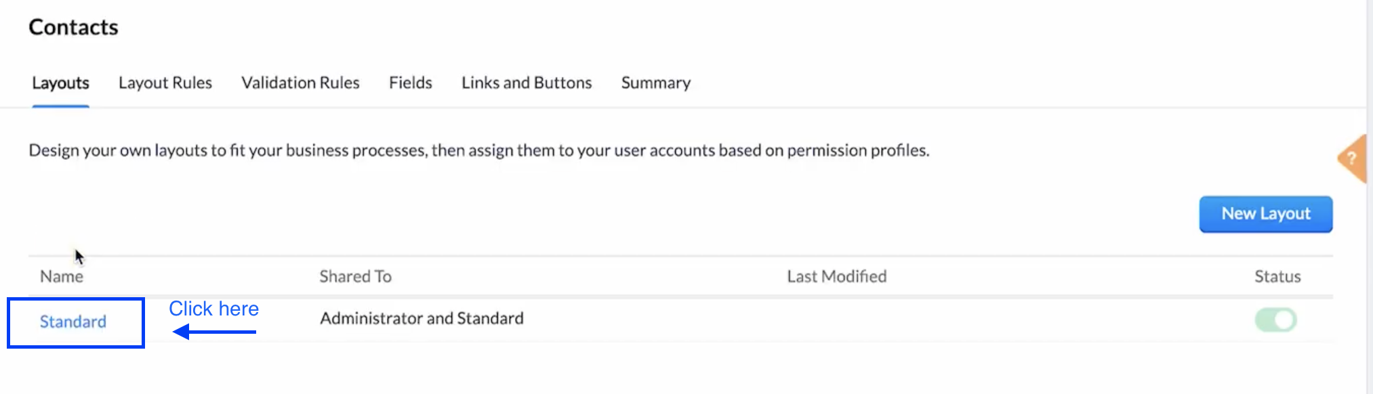Click the vertical scrollbar on the right edge
This screenshot has height=394, width=1373.
coord(1369,196)
